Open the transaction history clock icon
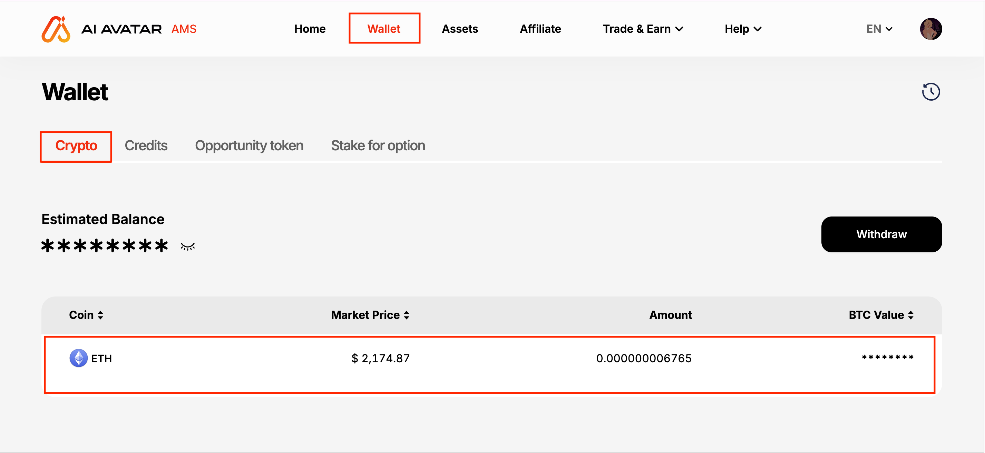985x453 pixels. point(930,92)
